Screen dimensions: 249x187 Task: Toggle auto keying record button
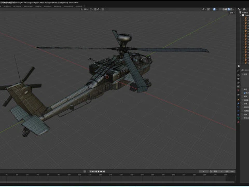85,171
